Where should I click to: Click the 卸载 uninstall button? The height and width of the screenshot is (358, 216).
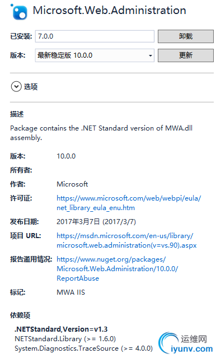coord(186,36)
